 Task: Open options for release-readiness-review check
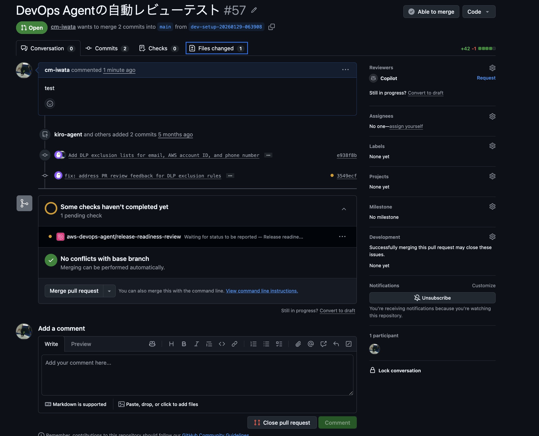pyautogui.click(x=342, y=237)
